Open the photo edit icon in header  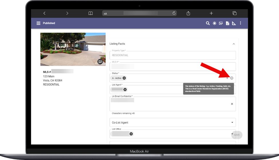221,23
